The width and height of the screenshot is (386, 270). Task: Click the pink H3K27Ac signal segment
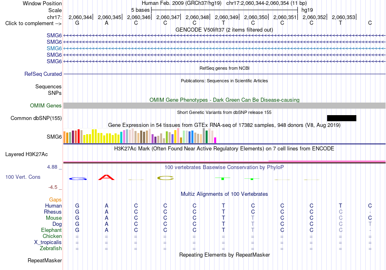[x=327, y=161]
